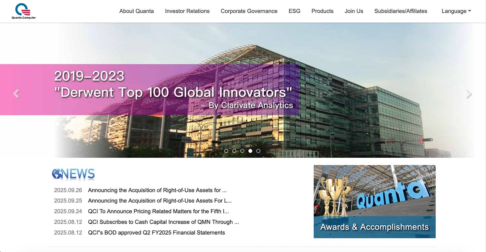Advance to next carousel slide arrow

click(x=469, y=94)
